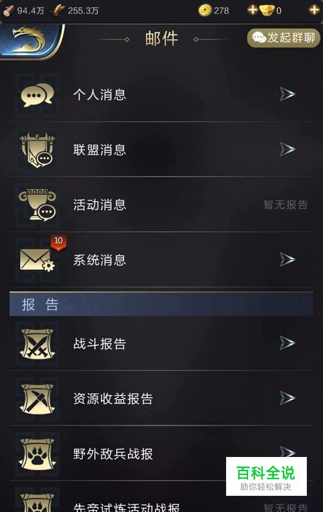Expand 资源收益报告 arrow

pos(287,398)
